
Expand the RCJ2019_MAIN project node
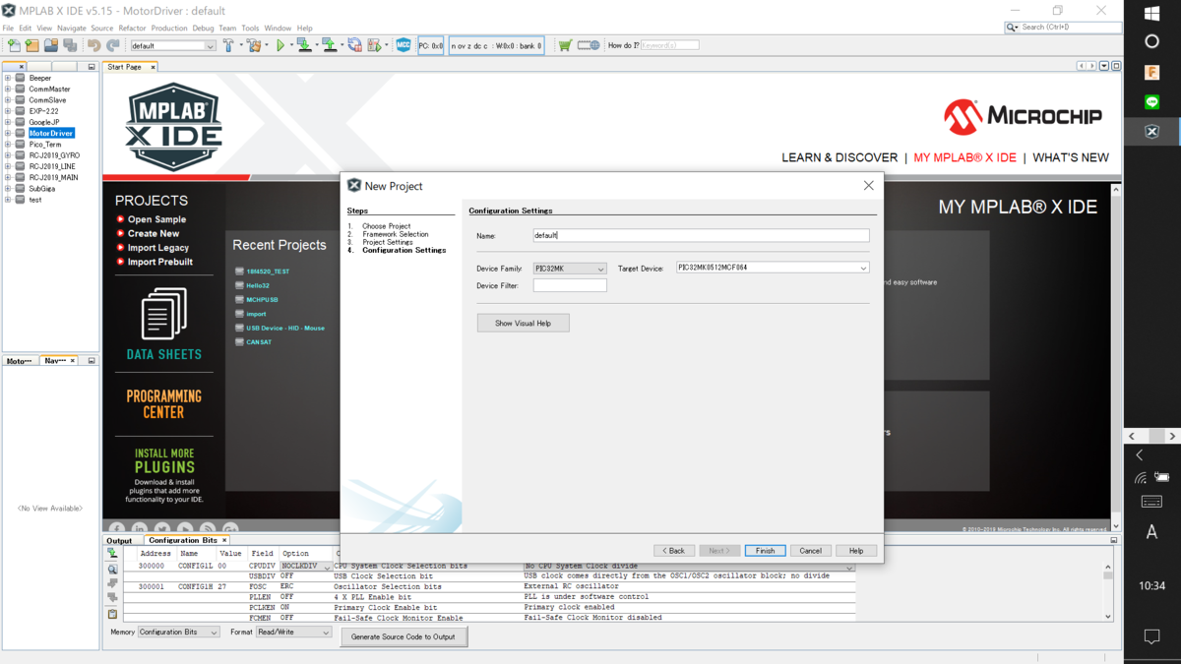pyautogui.click(x=8, y=177)
